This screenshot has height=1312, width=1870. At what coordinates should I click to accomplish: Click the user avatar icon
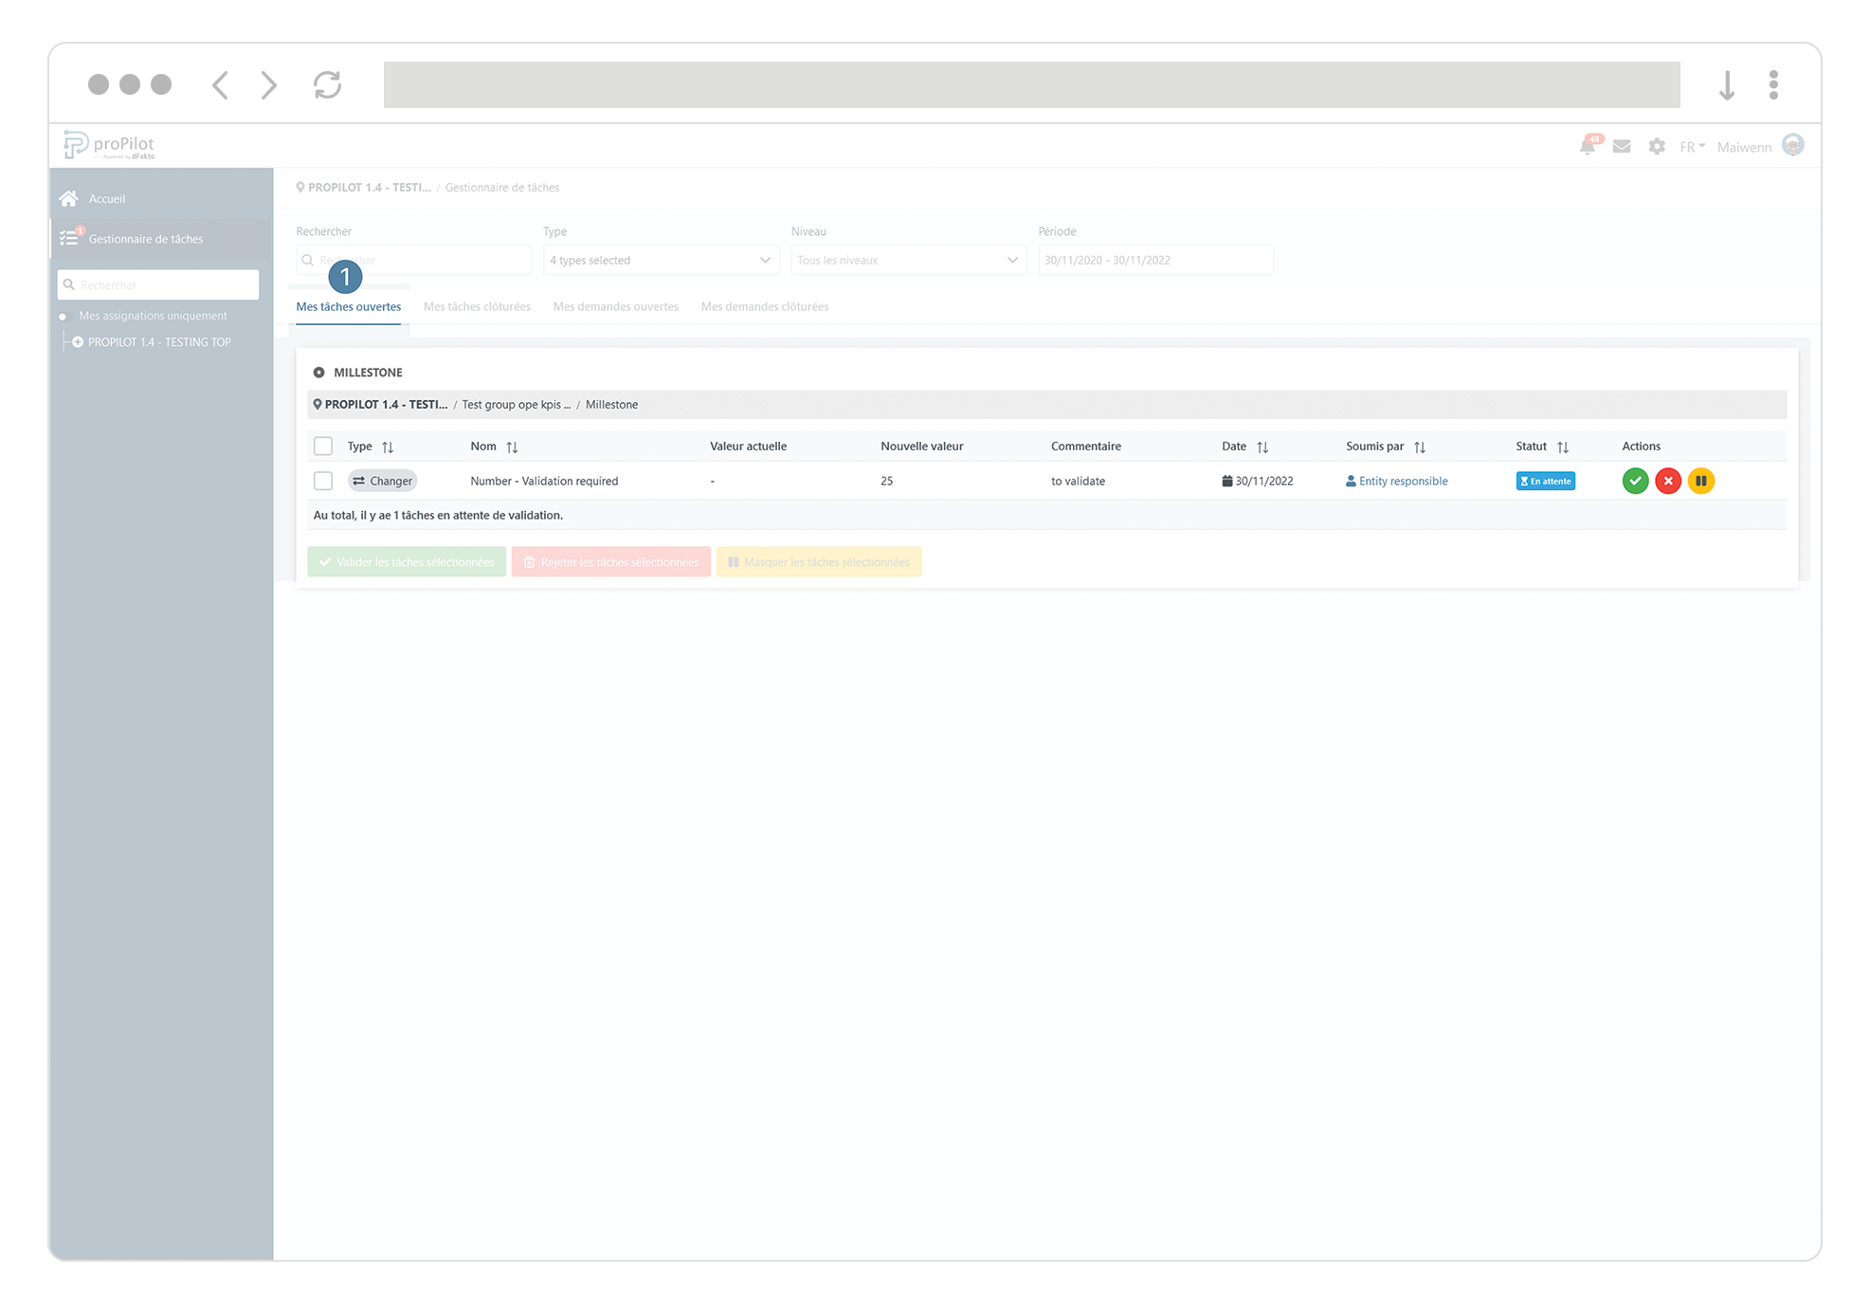1793,145
